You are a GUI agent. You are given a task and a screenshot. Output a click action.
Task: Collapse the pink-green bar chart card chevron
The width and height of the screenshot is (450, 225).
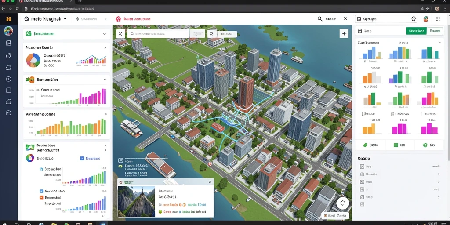[x=105, y=80]
